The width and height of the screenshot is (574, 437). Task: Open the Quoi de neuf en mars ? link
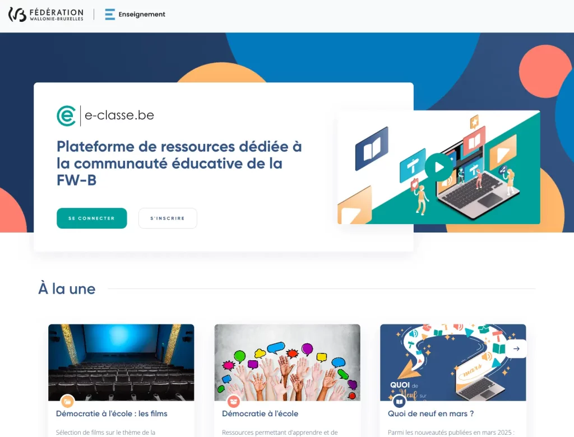(x=431, y=413)
